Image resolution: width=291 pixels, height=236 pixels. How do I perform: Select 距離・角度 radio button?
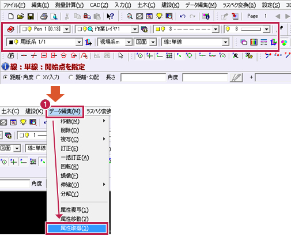(6, 77)
